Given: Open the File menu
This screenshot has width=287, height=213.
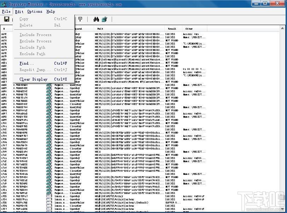Looking at the screenshot, I should click(6, 11).
